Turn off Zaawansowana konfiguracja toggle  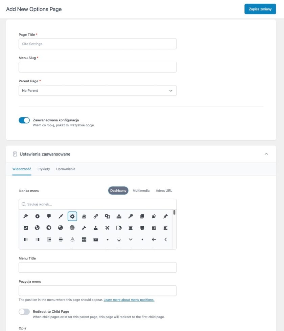24,120
